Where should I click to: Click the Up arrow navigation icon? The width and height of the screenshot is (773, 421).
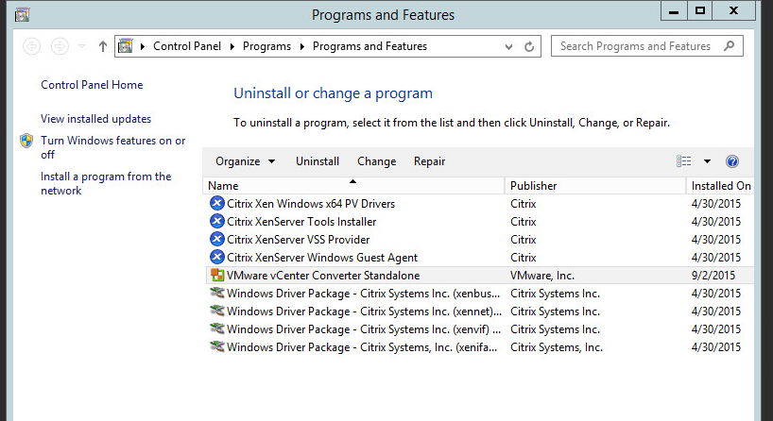coord(103,46)
